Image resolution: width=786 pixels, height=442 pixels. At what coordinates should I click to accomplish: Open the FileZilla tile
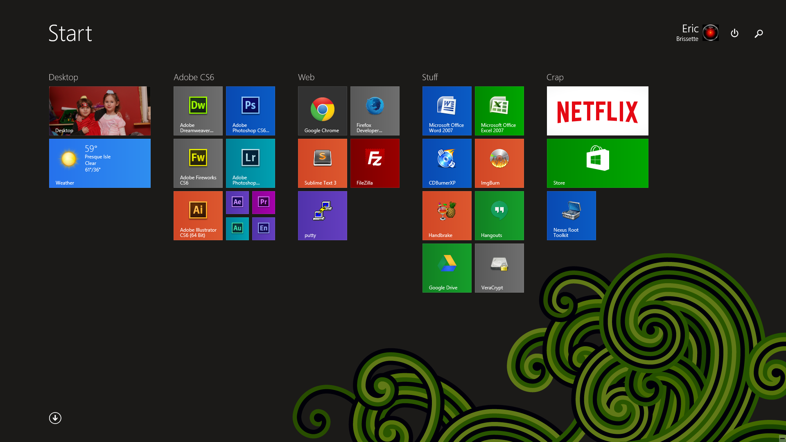coord(375,163)
